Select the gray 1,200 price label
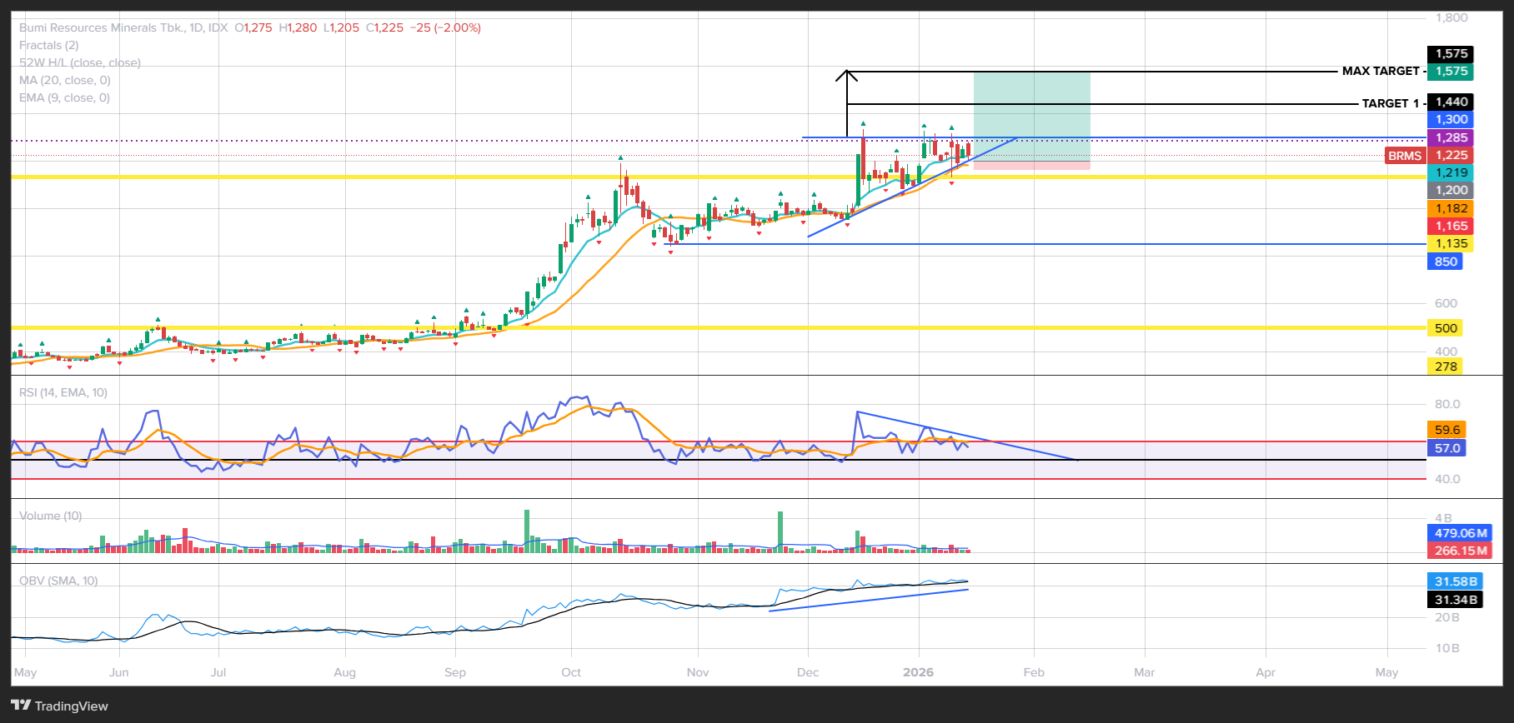This screenshot has width=1514, height=723. tap(1451, 190)
